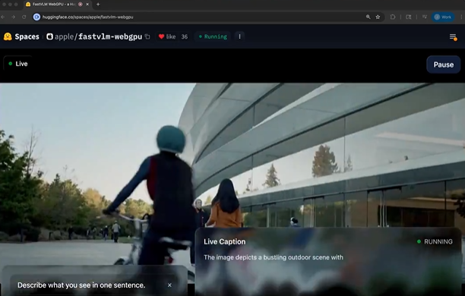Click the Live indicator badge

click(x=18, y=64)
